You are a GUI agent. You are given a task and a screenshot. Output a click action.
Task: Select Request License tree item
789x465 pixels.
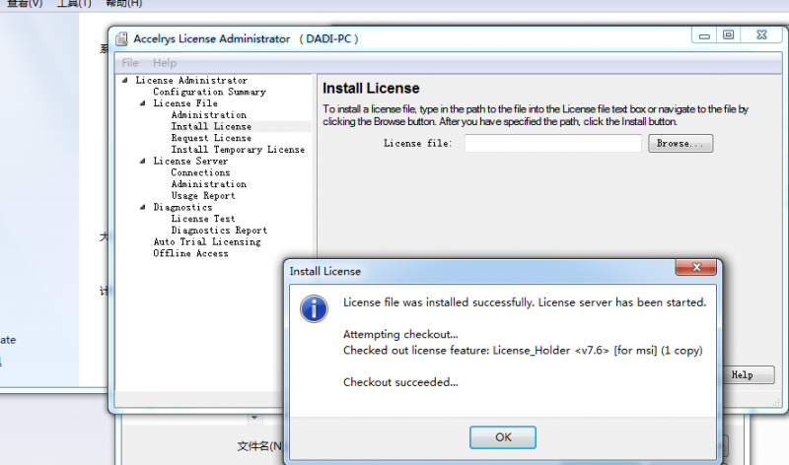(x=211, y=138)
